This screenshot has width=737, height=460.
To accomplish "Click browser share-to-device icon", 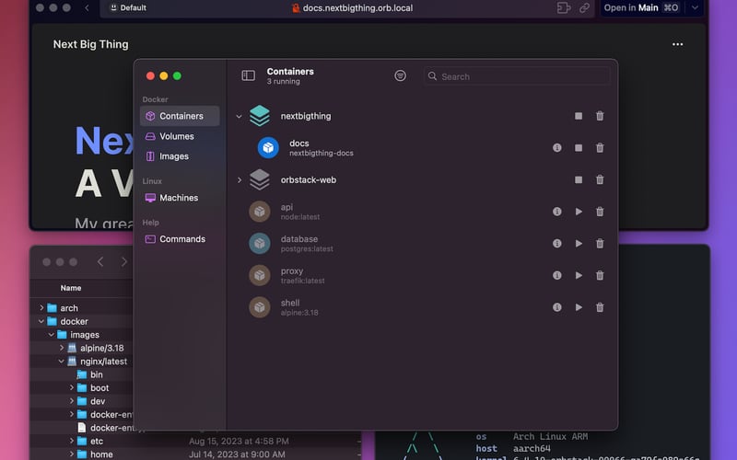I will point(564,8).
